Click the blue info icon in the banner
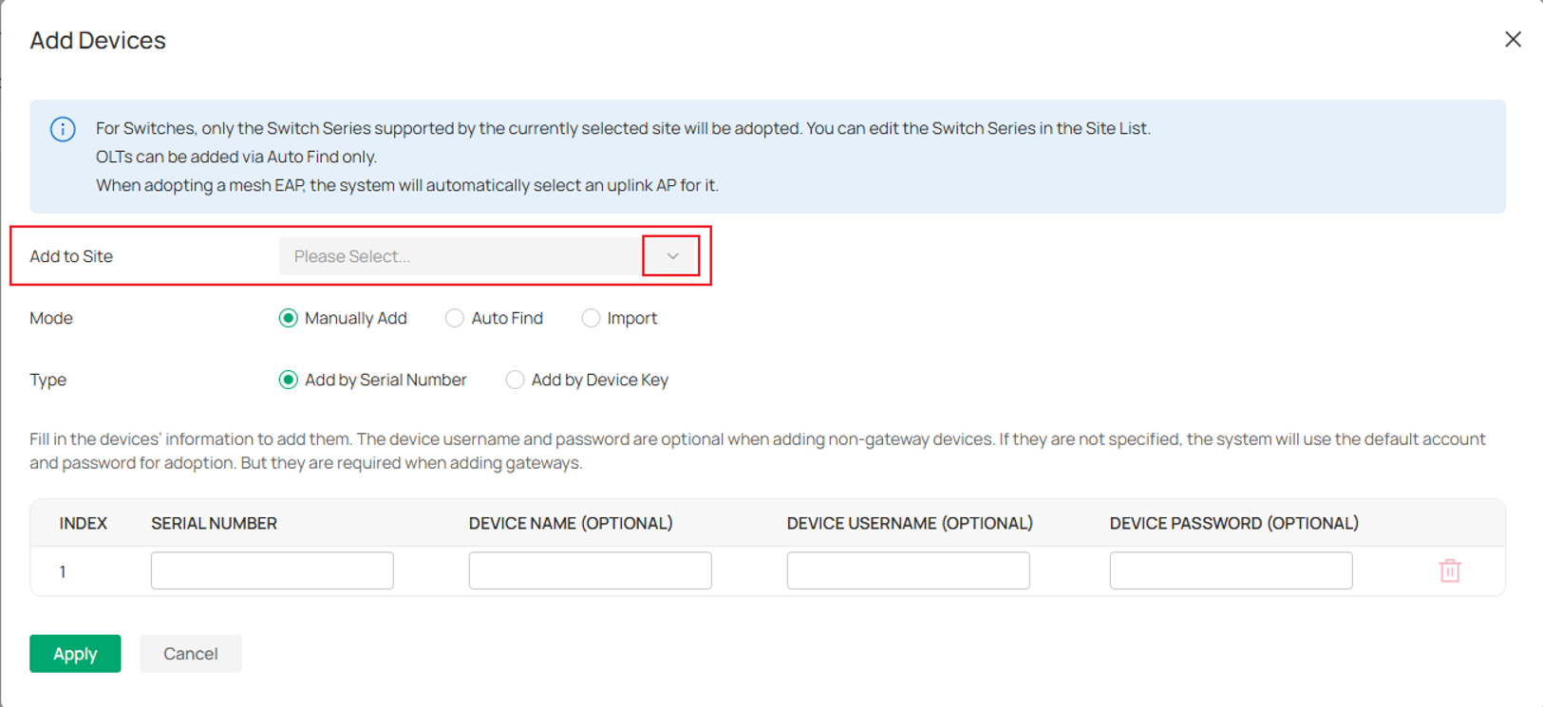Screen dimensions: 1543x707 pos(63,129)
